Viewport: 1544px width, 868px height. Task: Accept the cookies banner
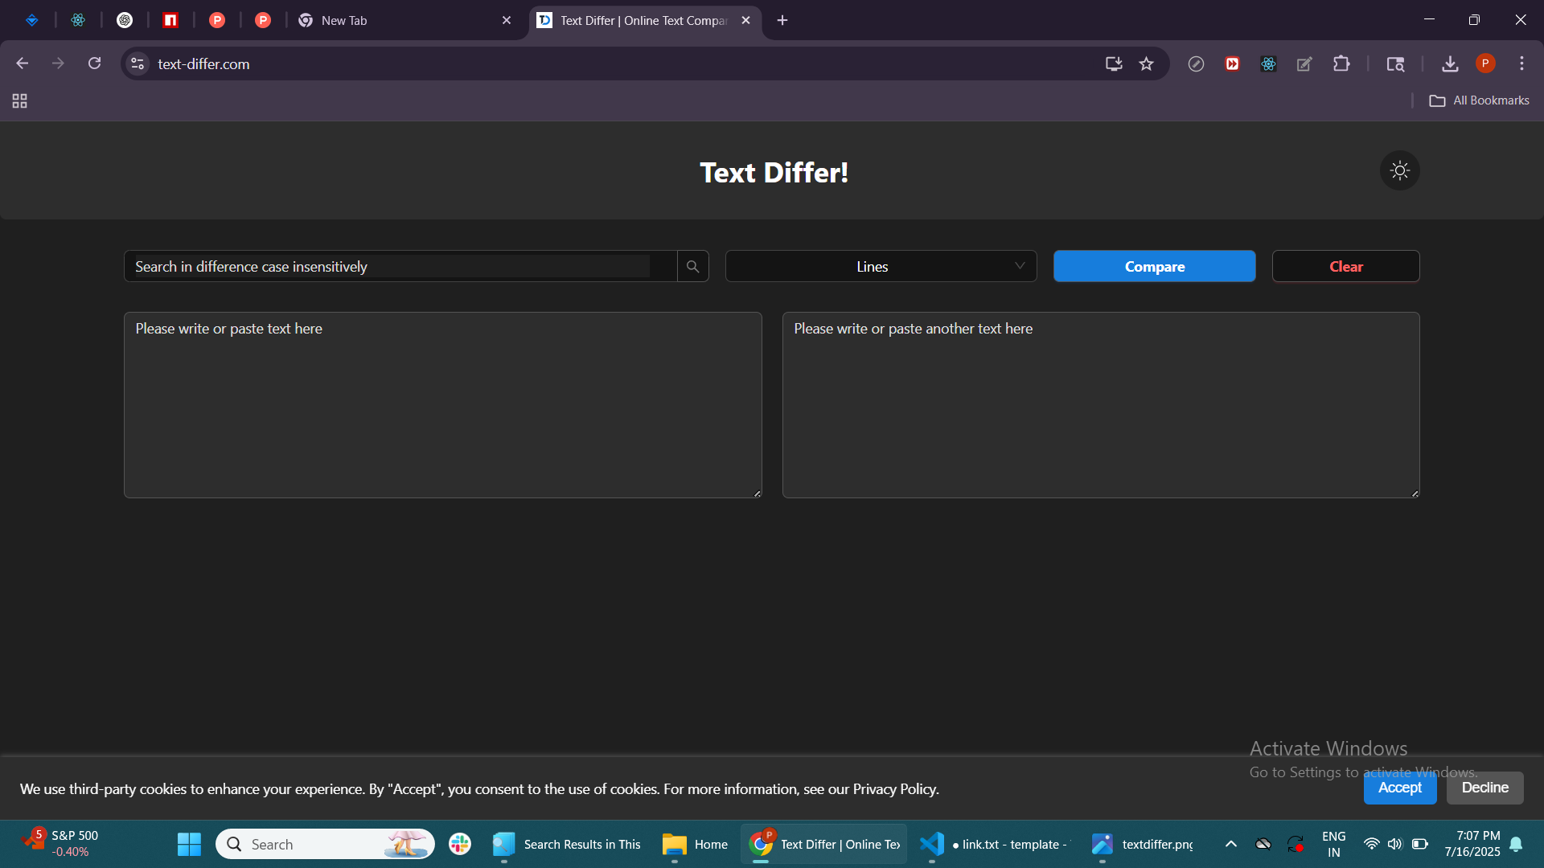click(1399, 788)
